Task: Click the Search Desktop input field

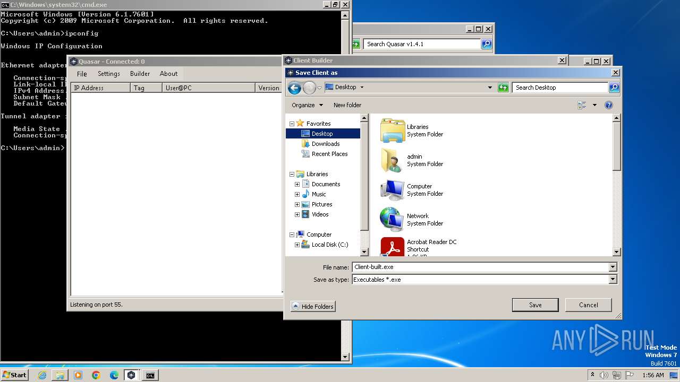Action: 560,88
